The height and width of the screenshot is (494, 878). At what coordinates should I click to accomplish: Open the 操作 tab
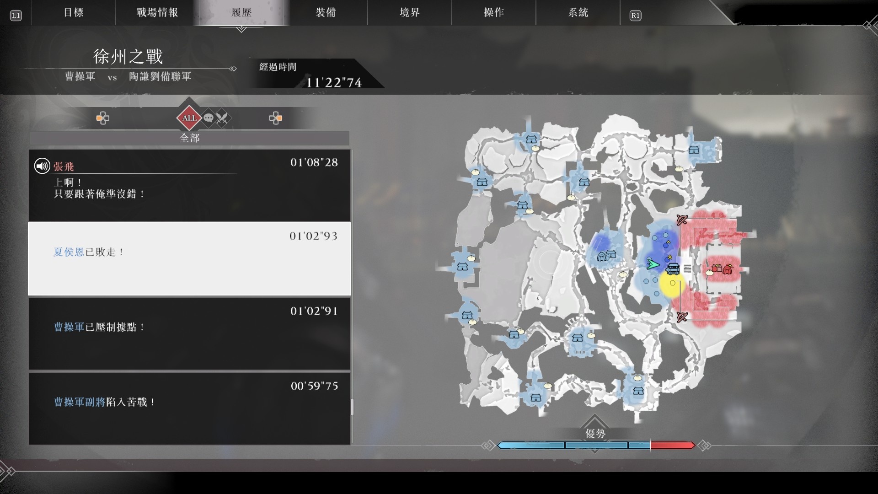pos(494,12)
